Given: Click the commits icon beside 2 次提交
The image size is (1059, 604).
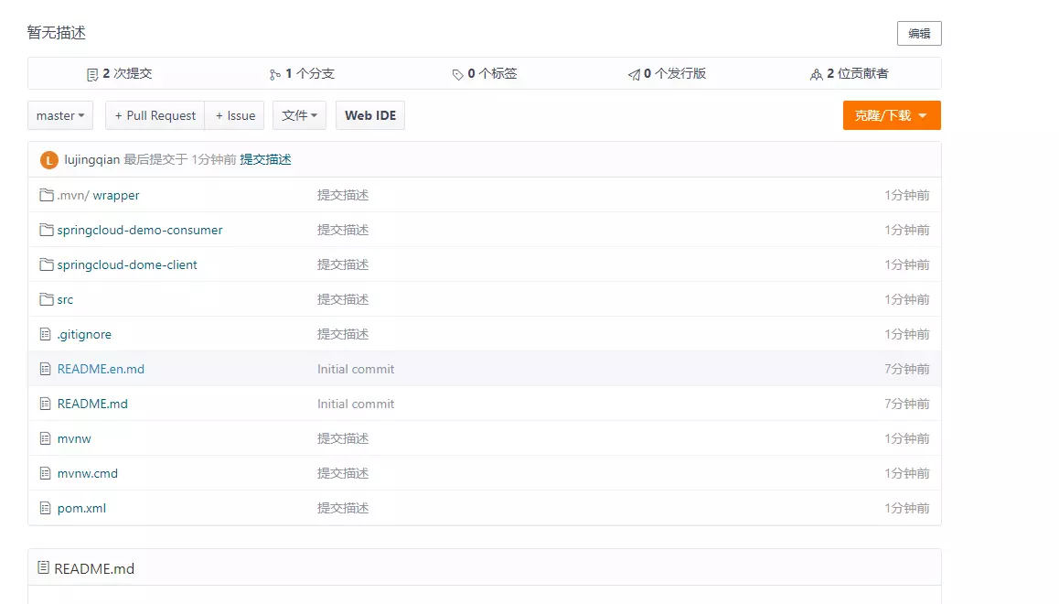Looking at the screenshot, I should pyautogui.click(x=92, y=74).
